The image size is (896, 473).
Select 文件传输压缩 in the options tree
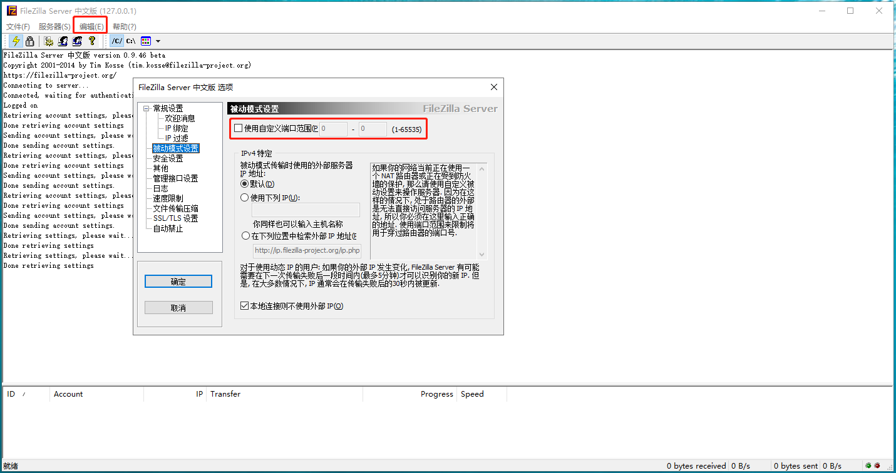point(176,208)
